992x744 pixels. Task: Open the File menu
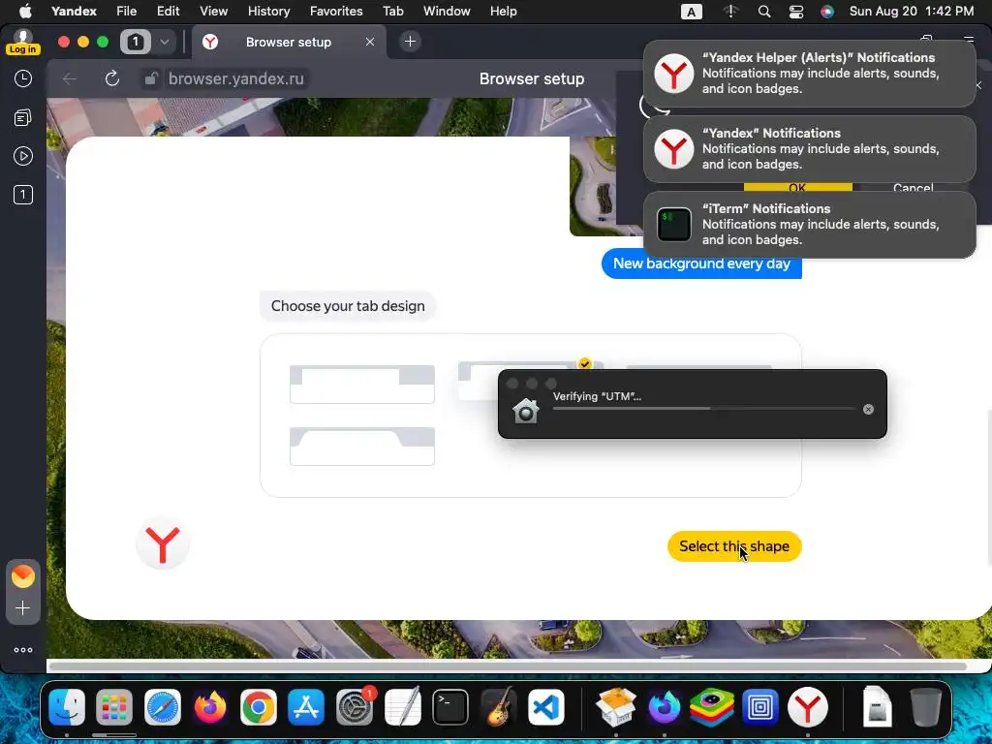coord(127,12)
